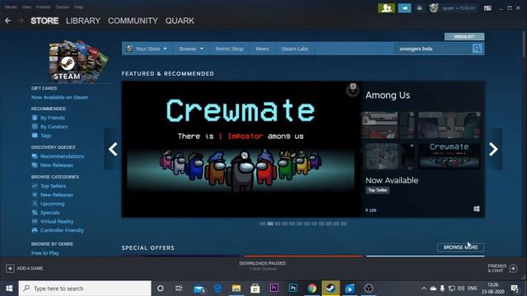Open Free to Play genre

[45, 253]
